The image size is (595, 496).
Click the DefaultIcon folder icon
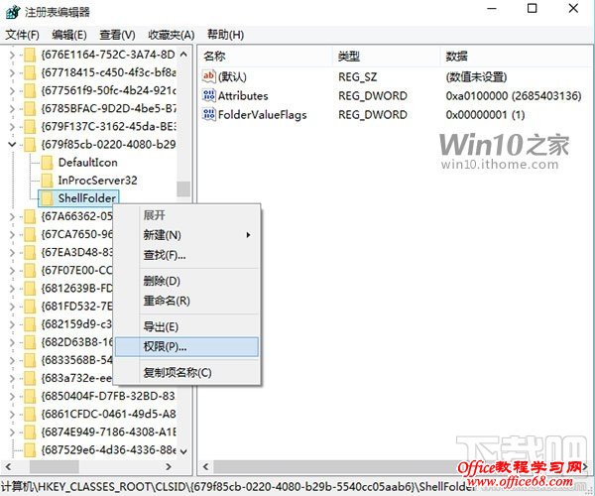pyautogui.click(x=47, y=163)
